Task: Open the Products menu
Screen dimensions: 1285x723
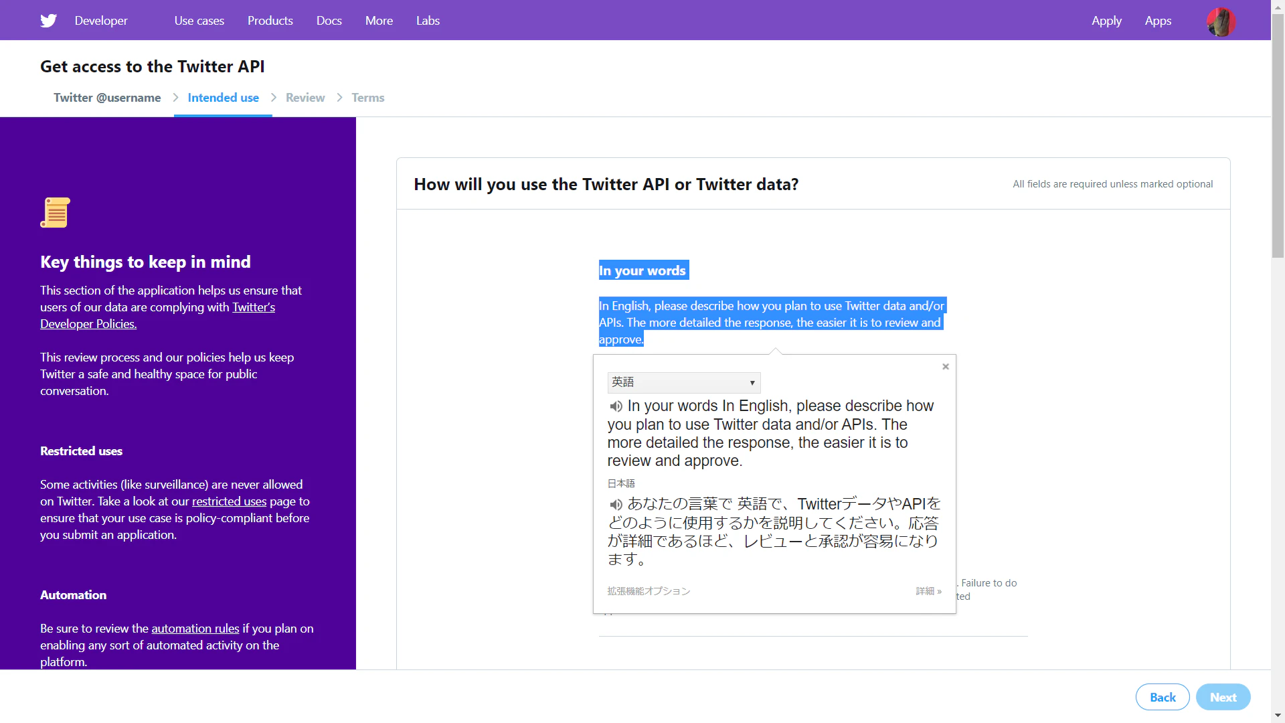Action: click(270, 21)
